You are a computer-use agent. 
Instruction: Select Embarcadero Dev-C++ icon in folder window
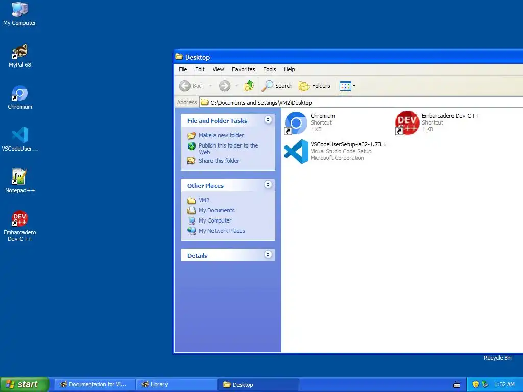click(x=407, y=123)
